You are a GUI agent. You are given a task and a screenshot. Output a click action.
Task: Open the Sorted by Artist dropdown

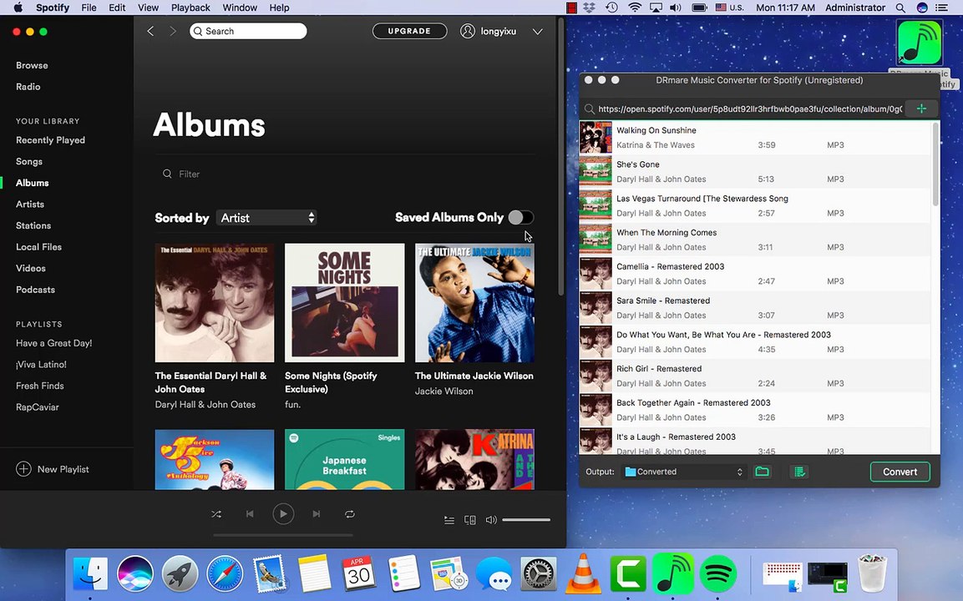coord(266,218)
